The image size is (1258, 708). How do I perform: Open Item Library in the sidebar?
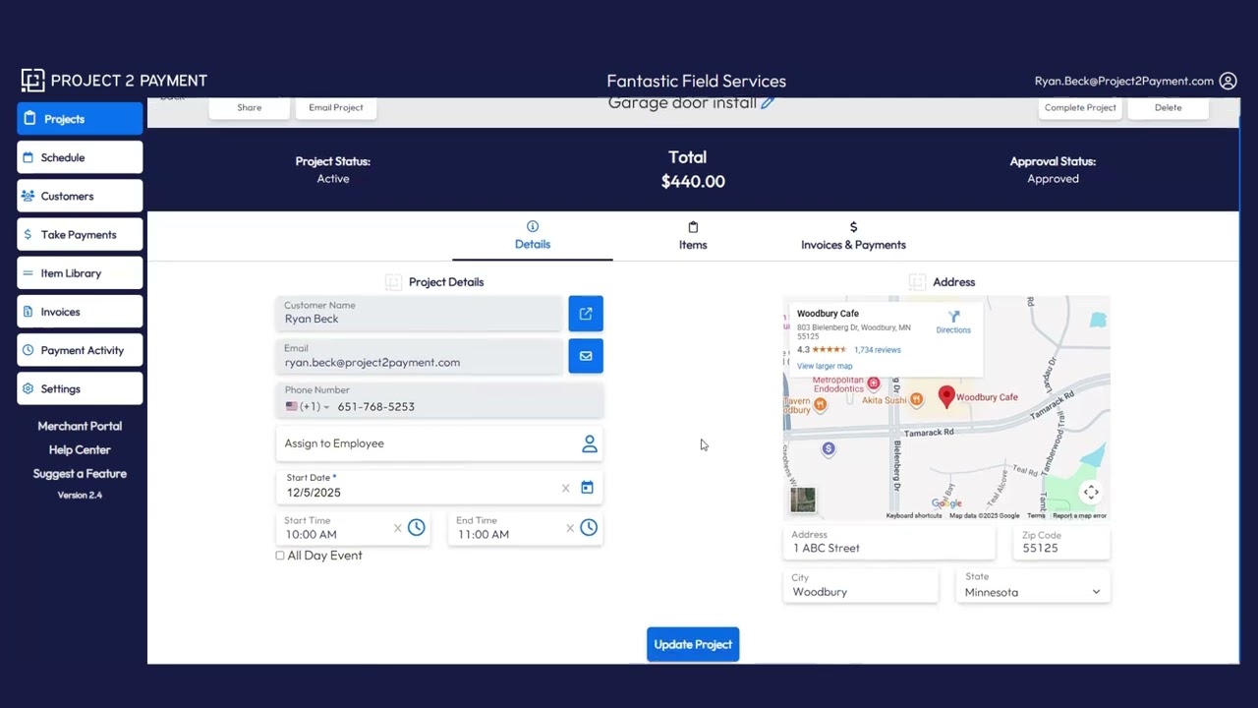pyautogui.click(x=80, y=272)
